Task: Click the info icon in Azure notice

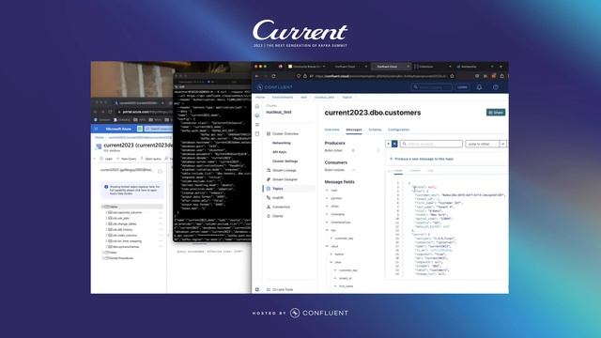Action: tap(106, 187)
